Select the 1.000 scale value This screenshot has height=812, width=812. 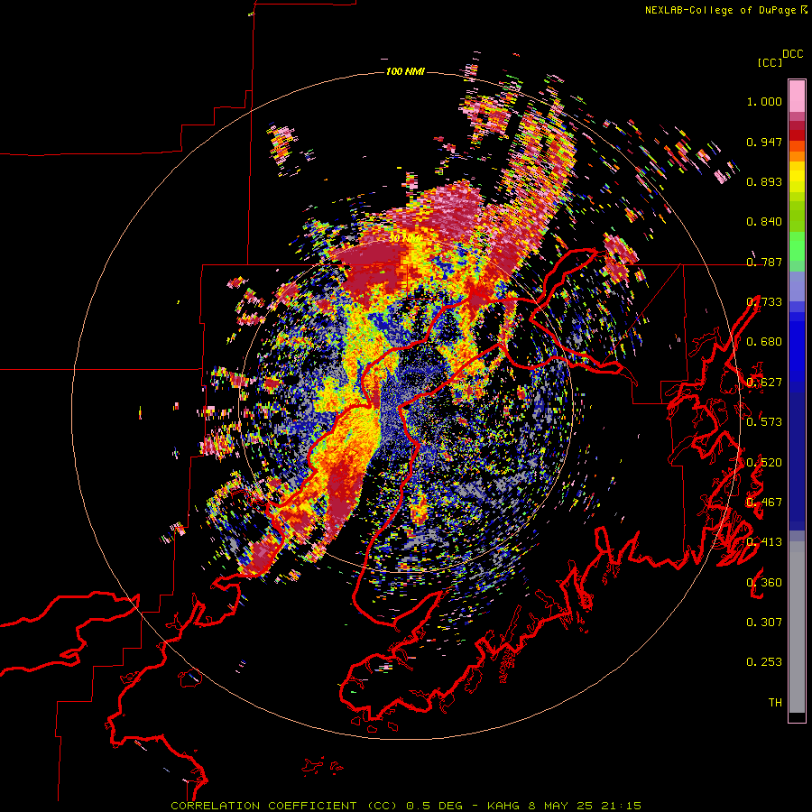[764, 101]
